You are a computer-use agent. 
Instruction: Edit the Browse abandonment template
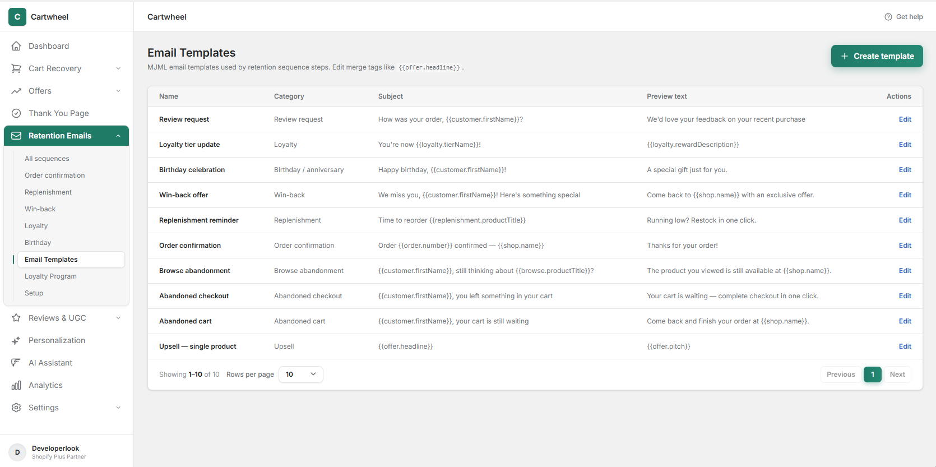[905, 271]
